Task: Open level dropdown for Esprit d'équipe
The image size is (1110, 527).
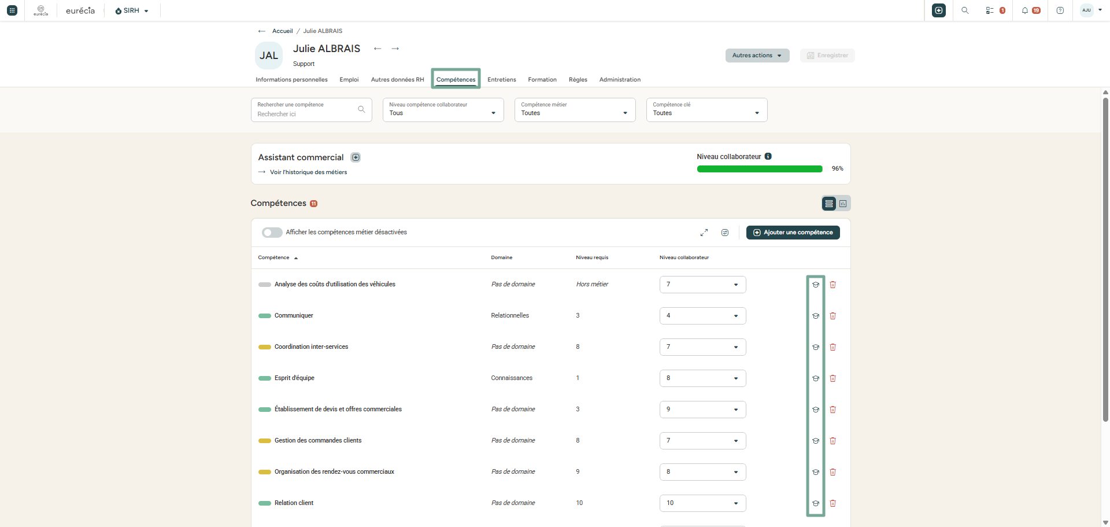Action: click(x=703, y=378)
